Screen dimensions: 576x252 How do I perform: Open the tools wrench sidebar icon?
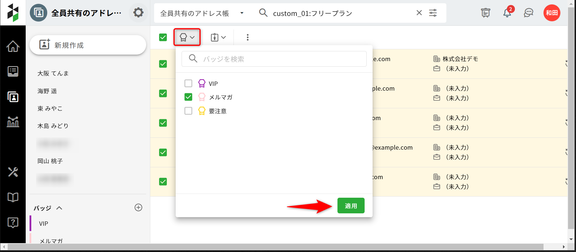[13, 172]
